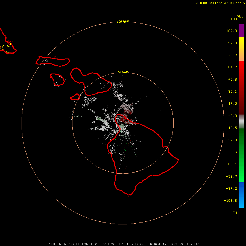This screenshot has height=246, width=246.
Task: Click the gray near-zero color bar segment
Action: point(241,122)
